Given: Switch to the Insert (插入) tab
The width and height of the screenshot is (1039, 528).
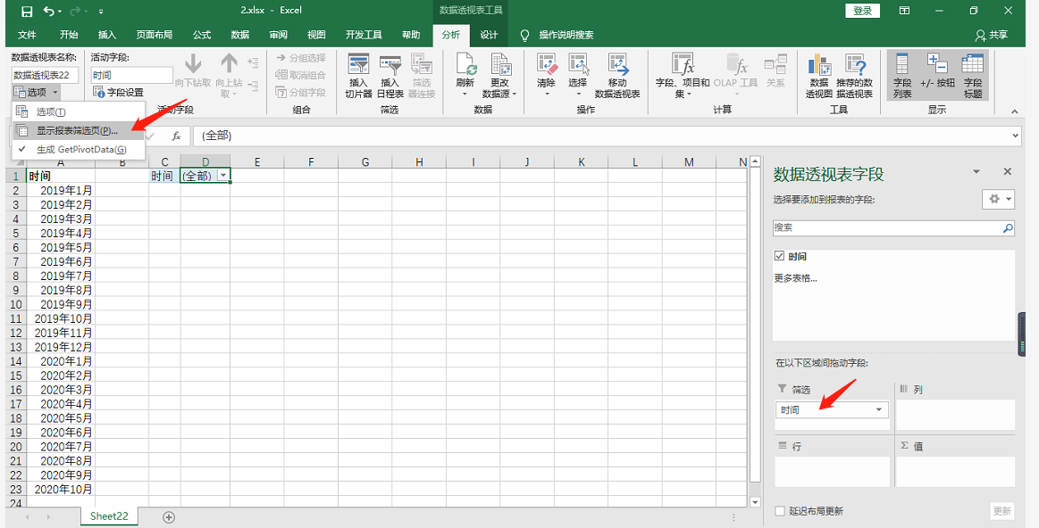Looking at the screenshot, I should click(x=106, y=35).
